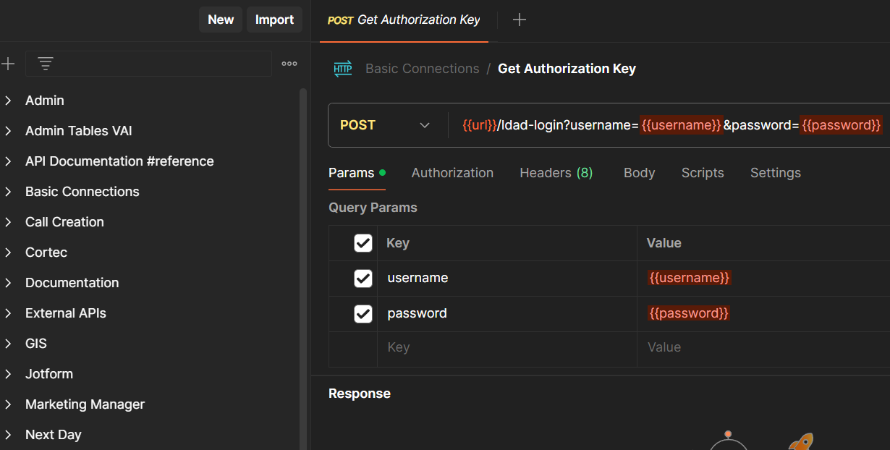The height and width of the screenshot is (450, 890).
Task: Select the Jotform collection name
Action: coord(49,374)
